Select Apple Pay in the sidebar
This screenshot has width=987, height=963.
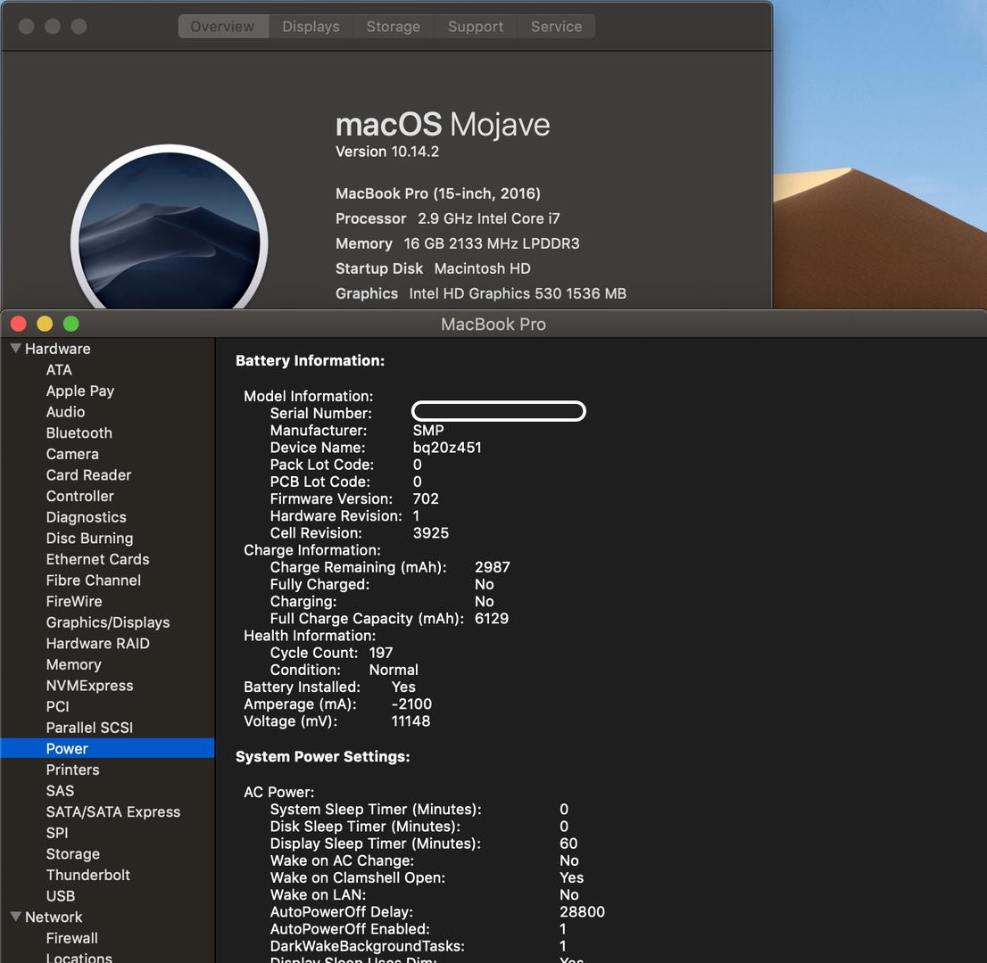pyautogui.click(x=80, y=391)
